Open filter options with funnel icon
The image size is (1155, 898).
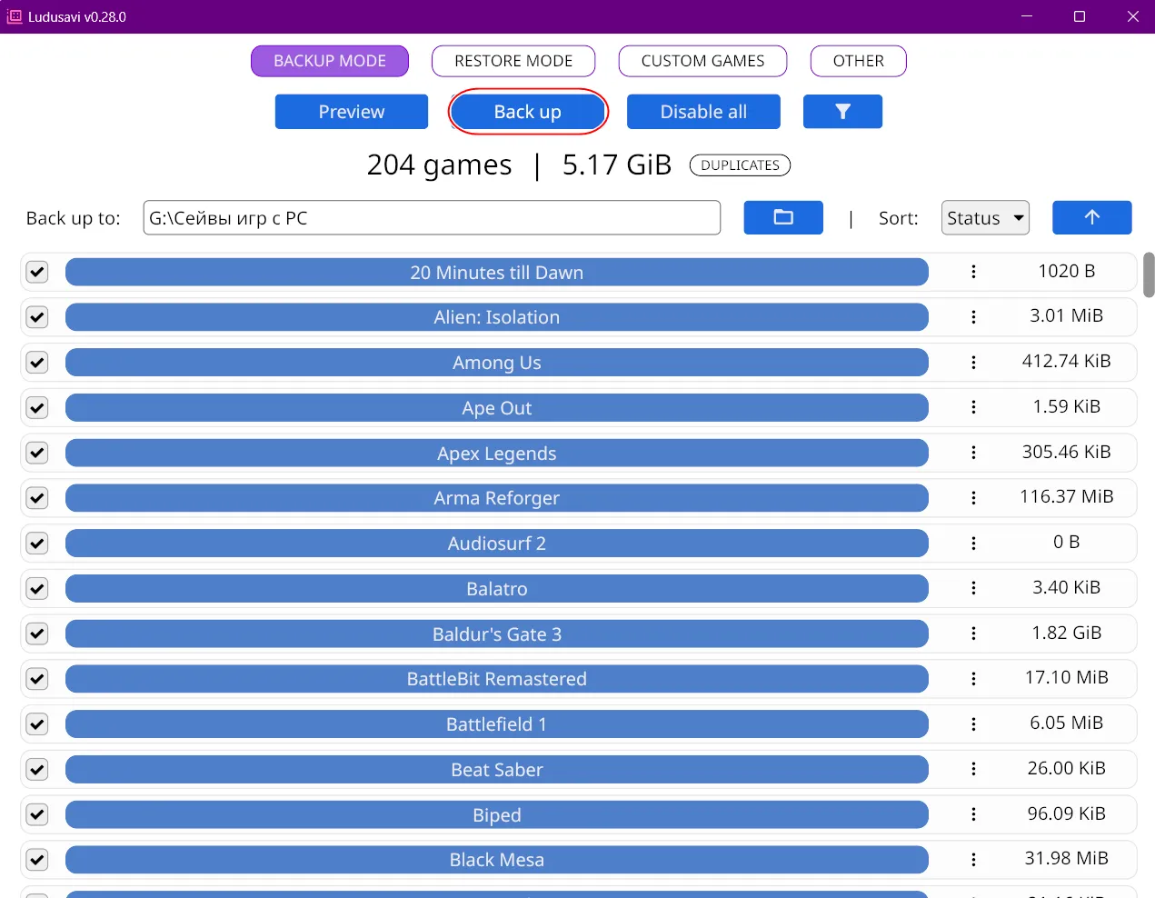[842, 112]
